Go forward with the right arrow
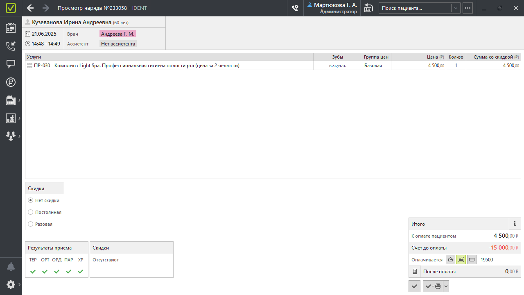The image size is (524, 295). coord(46,8)
